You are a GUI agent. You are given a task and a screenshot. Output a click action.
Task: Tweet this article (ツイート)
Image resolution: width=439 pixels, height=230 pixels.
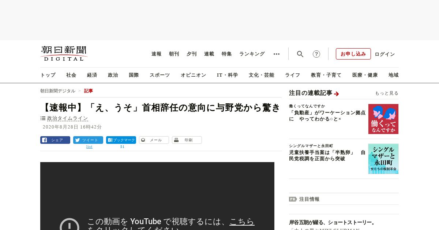pyautogui.click(x=88, y=140)
